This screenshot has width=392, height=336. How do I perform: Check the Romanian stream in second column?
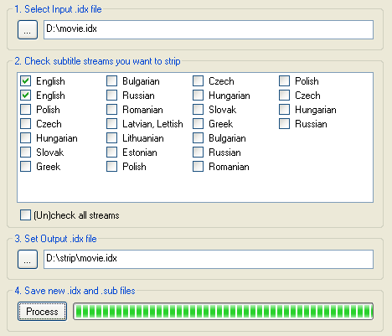click(x=112, y=110)
